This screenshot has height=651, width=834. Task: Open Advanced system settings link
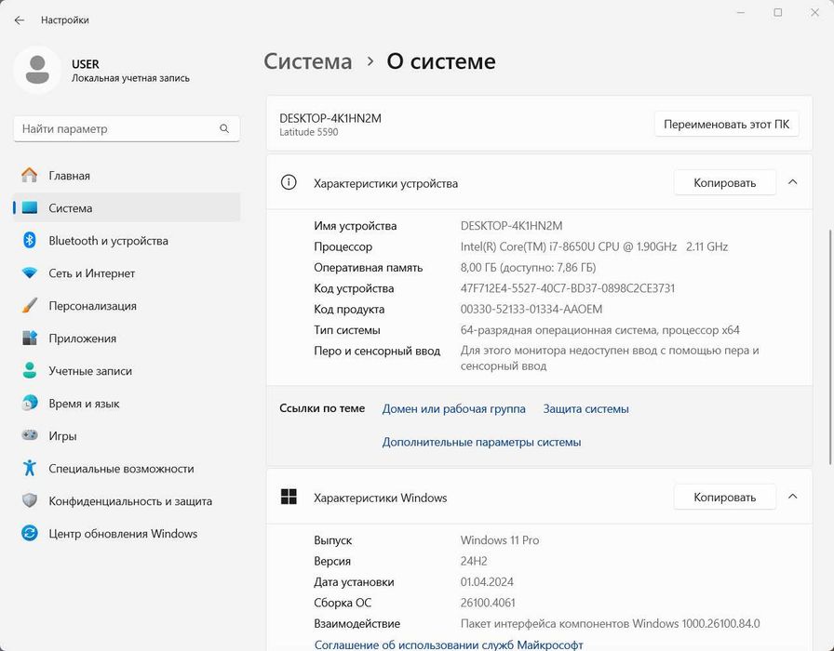[x=481, y=442]
